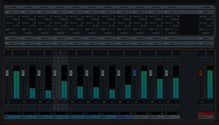This screenshot has width=219, height=125.
Task: Click Read automation on the Kick channel
Action: 9,106
